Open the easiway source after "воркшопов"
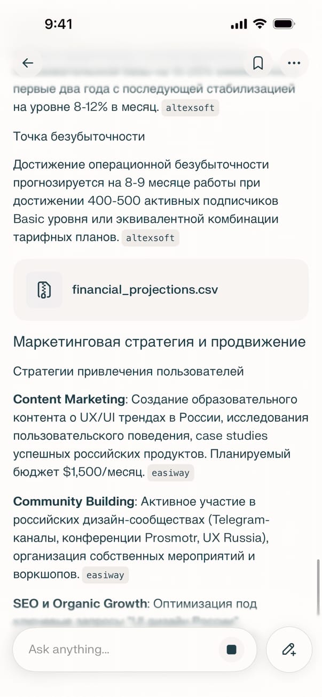The height and width of the screenshot is (697, 322). click(105, 575)
